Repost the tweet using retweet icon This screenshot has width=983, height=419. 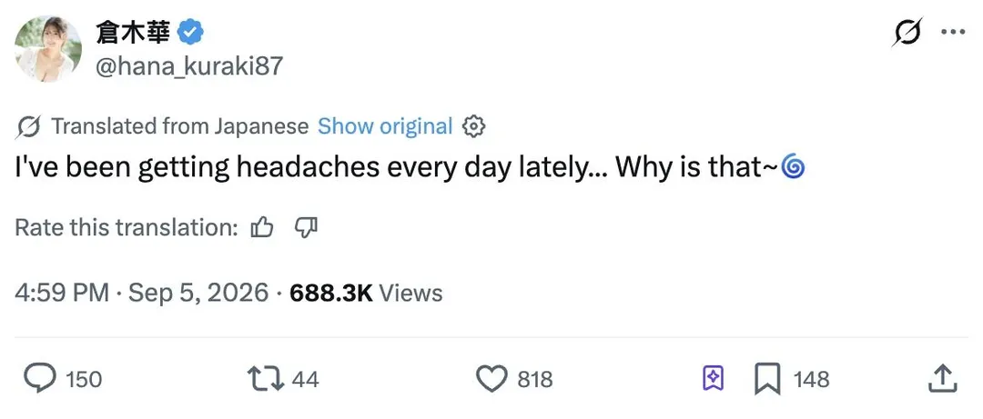click(267, 379)
